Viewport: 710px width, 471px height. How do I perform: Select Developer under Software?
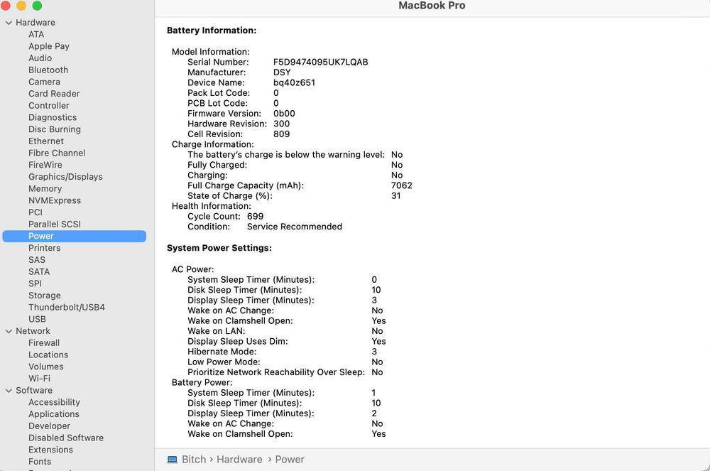tap(50, 426)
